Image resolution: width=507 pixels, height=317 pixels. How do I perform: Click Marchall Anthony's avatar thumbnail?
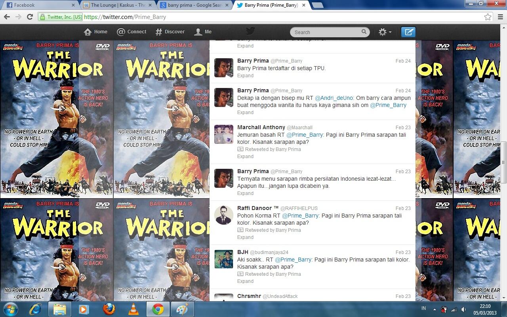(224, 134)
